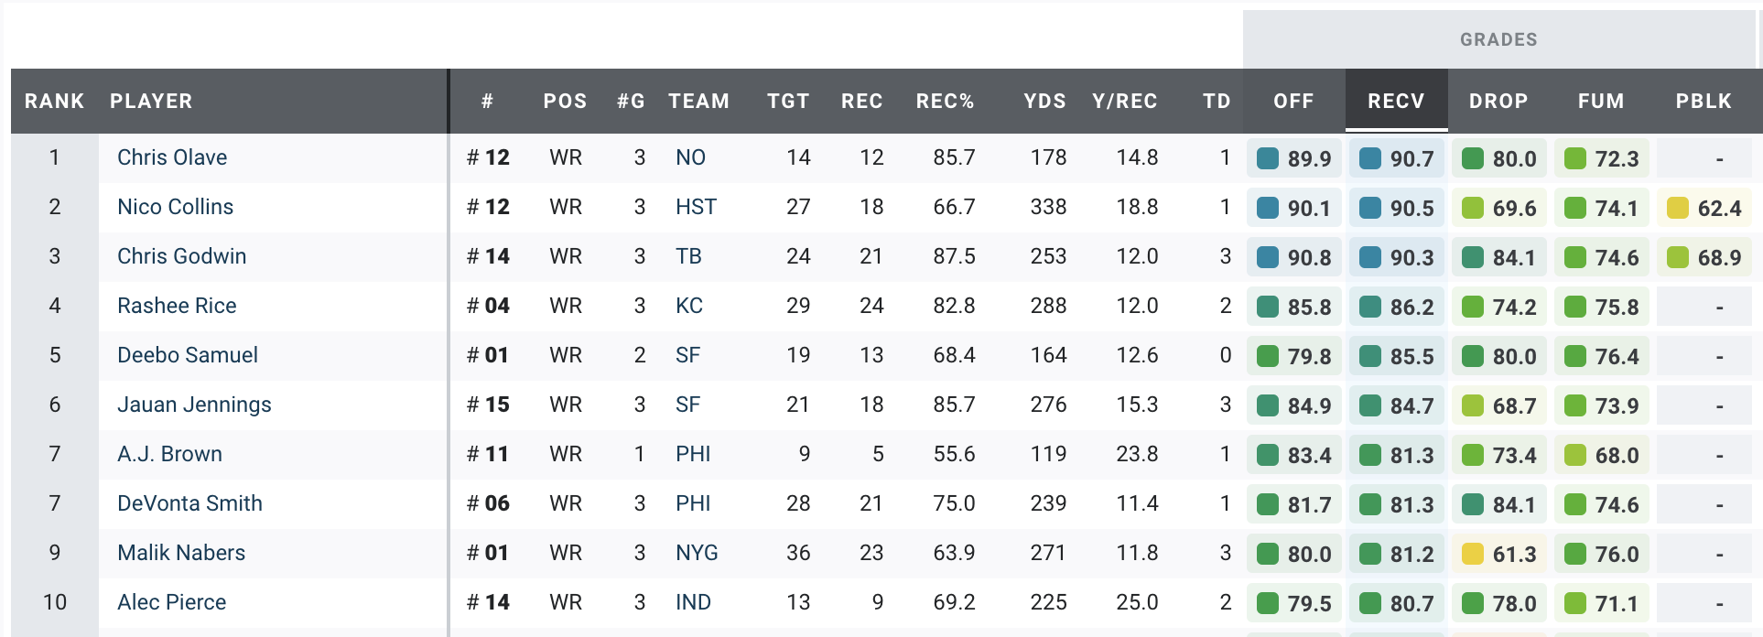1763x637 pixels.
Task: Click the Nico Collins player link
Action: pyautogui.click(x=175, y=207)
